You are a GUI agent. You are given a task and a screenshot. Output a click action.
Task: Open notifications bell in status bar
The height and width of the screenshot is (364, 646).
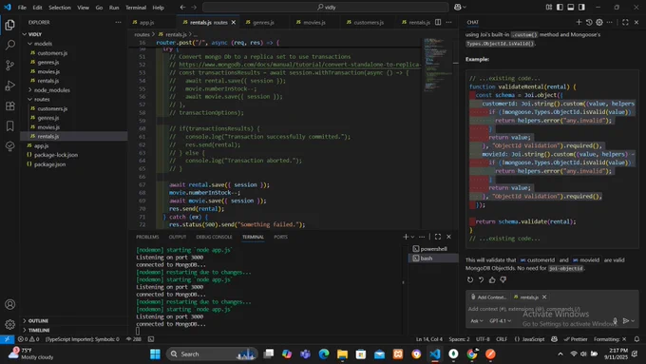(x=636, y=339)
